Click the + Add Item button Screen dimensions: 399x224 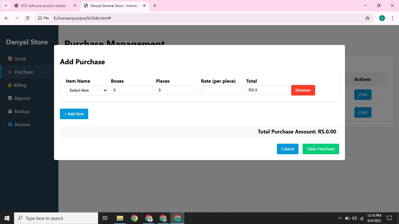tap(74, 114)
